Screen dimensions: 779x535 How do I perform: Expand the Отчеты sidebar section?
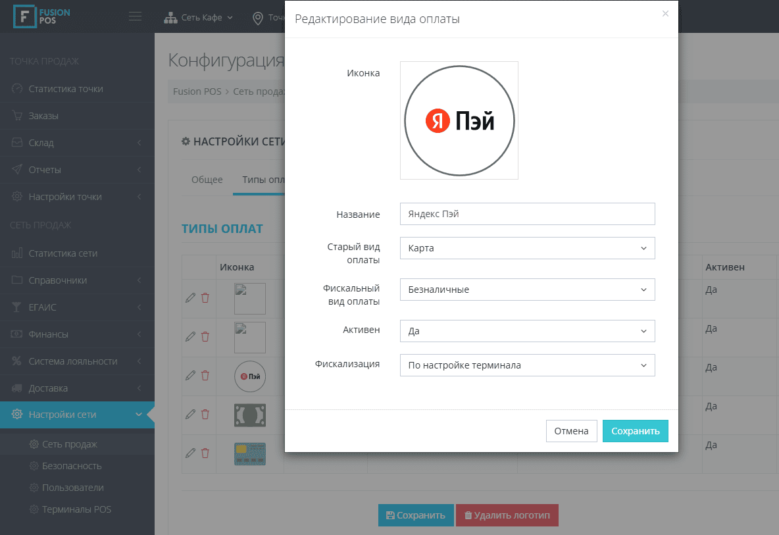click(x=77, y=169)
